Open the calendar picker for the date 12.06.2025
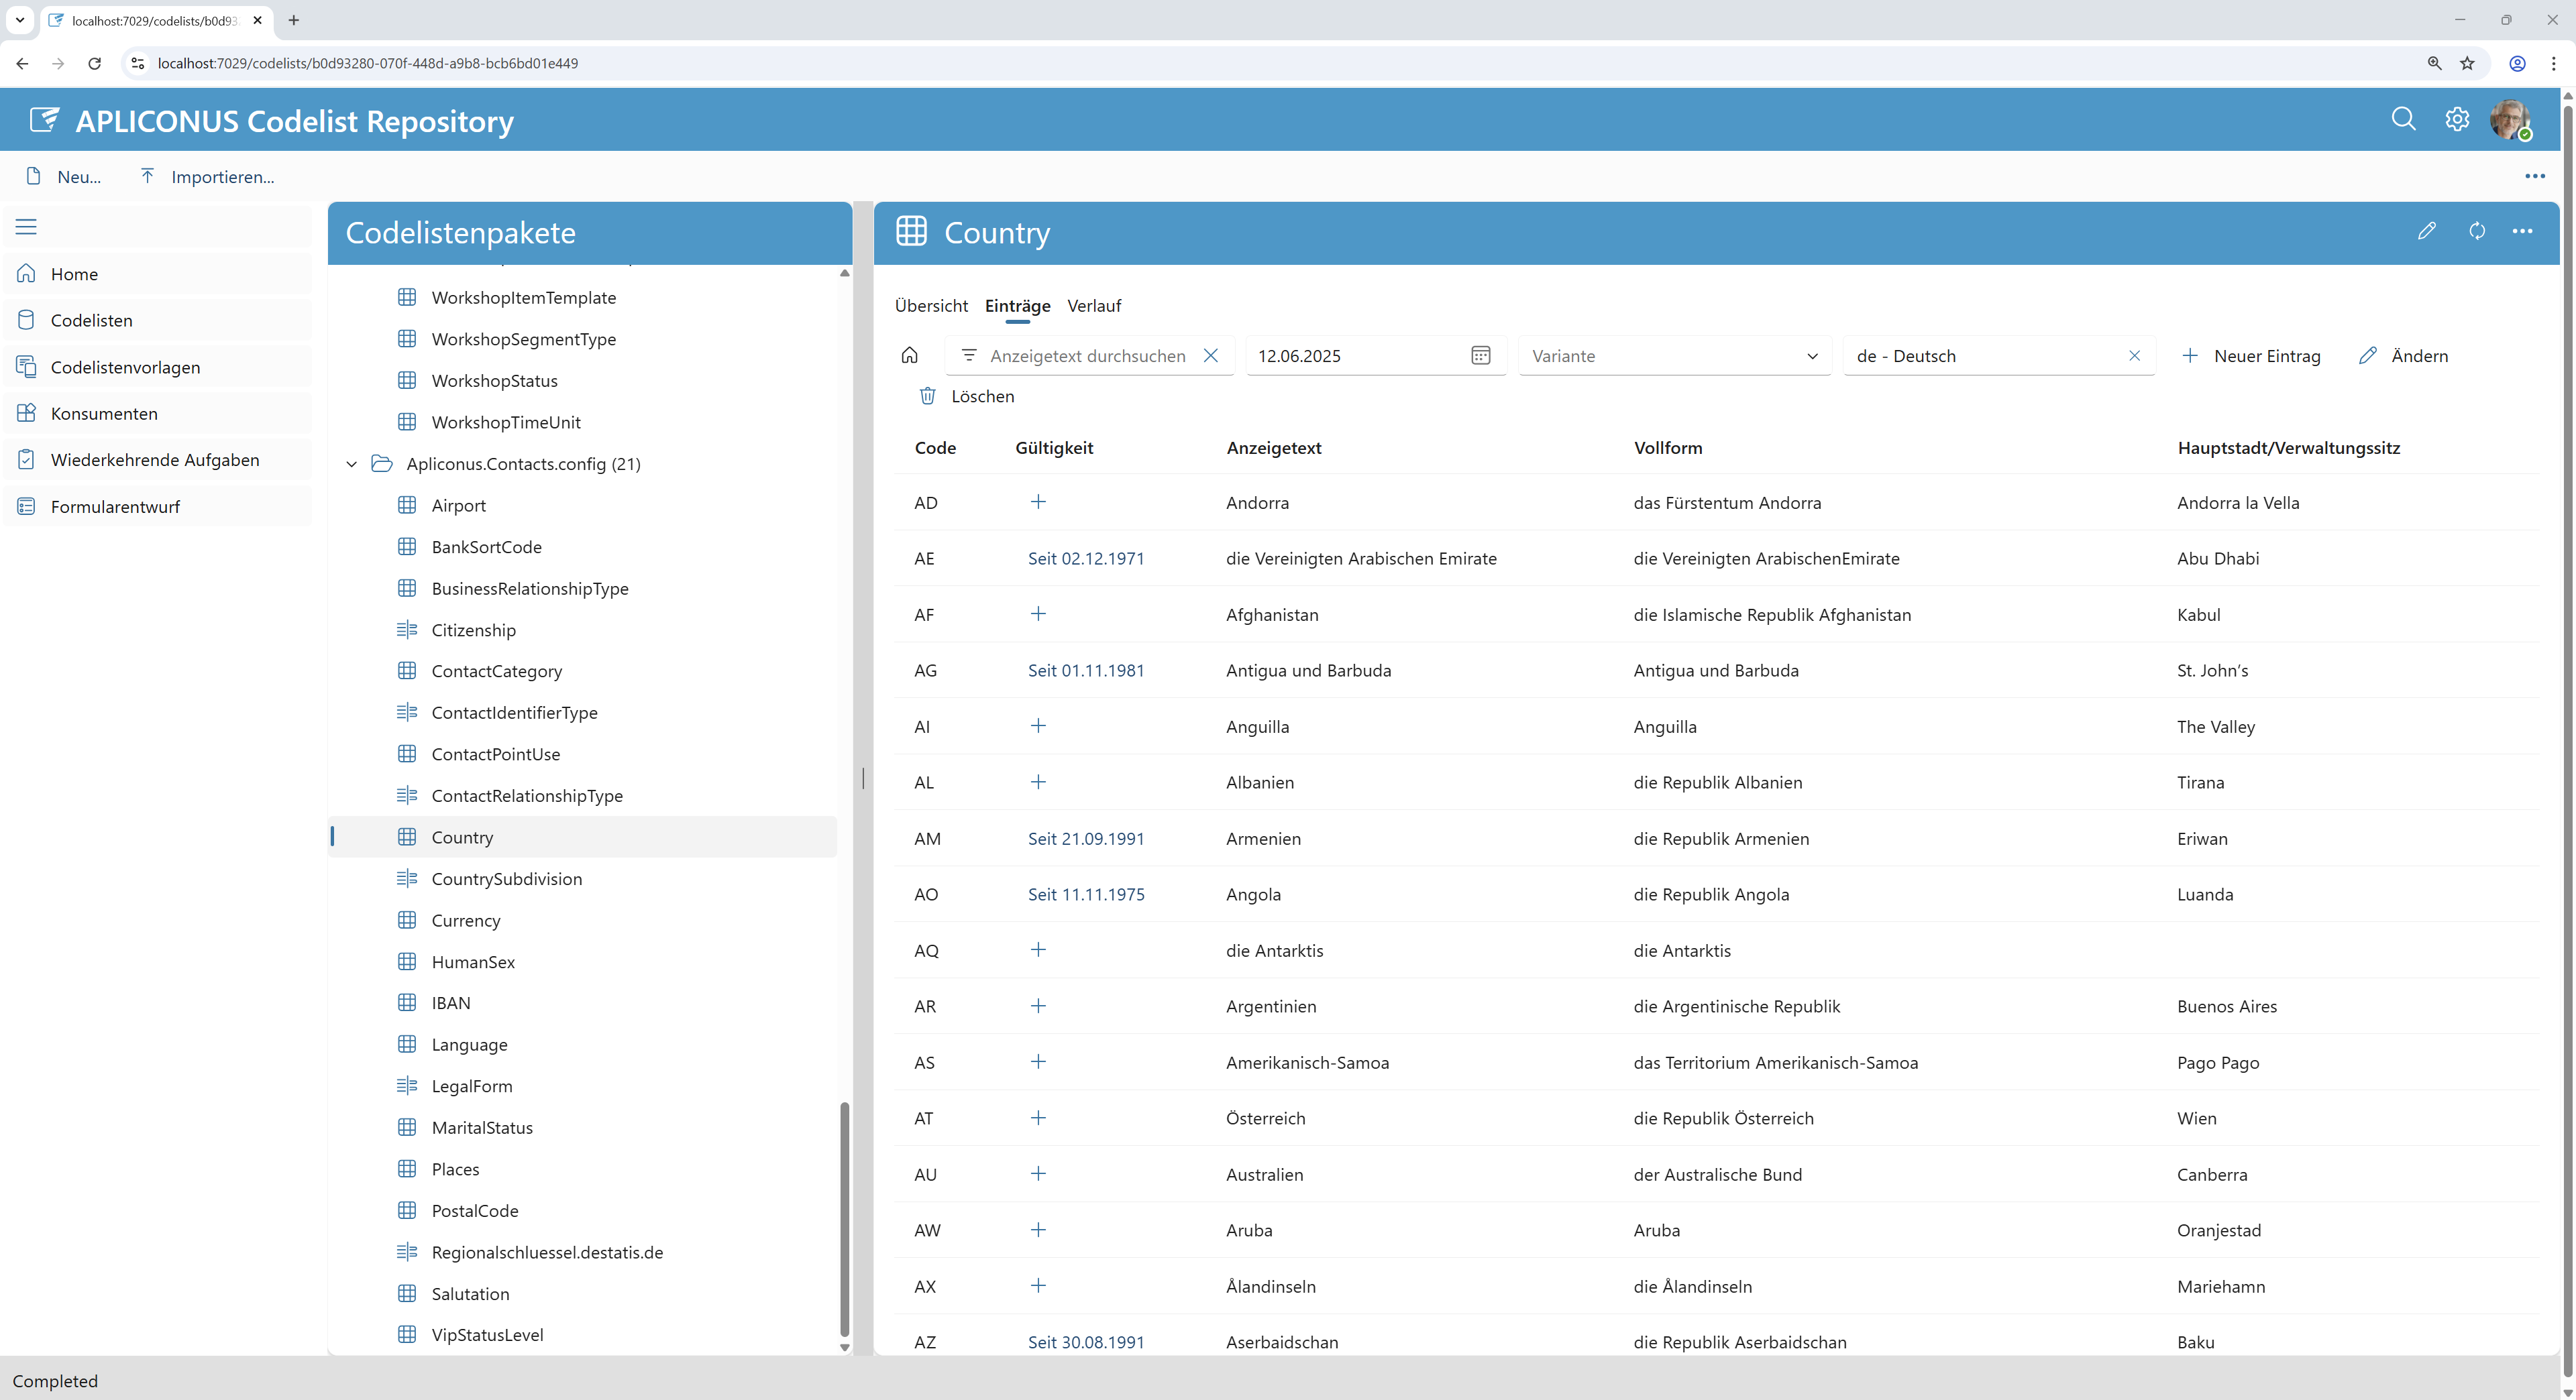Image resolution: width=2576 pixels, height=1400 pixels. pos(1481,356)
